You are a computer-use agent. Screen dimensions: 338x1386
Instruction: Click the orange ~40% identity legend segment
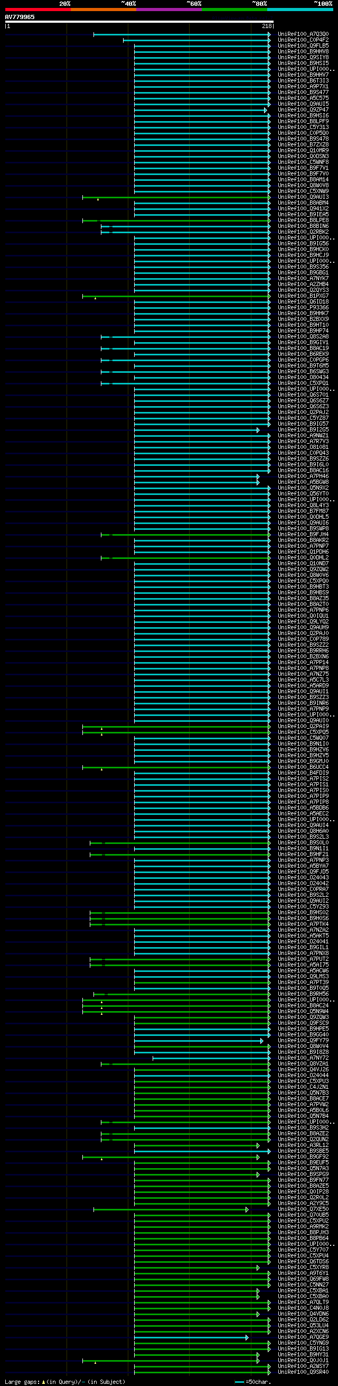103,9
